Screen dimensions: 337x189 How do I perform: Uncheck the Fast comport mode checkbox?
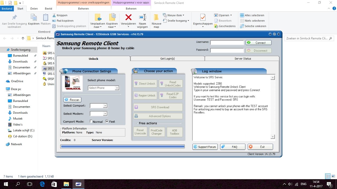coord(107,122)
